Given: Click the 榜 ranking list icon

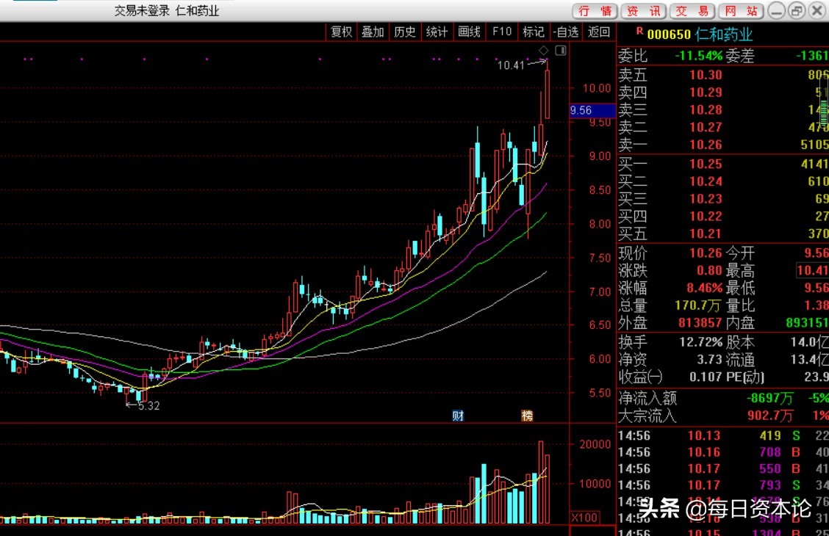Looking at the screenshot, I should [526, 415].
